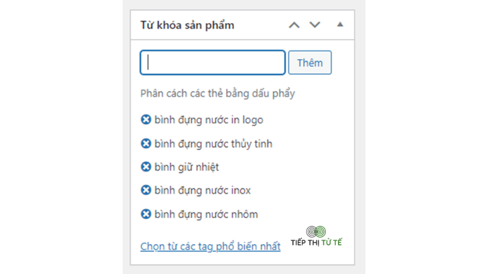Click the 'bình đựng nước in logo' tag text
This screenshot has height=274, width=488.
(x=209, y=120)
